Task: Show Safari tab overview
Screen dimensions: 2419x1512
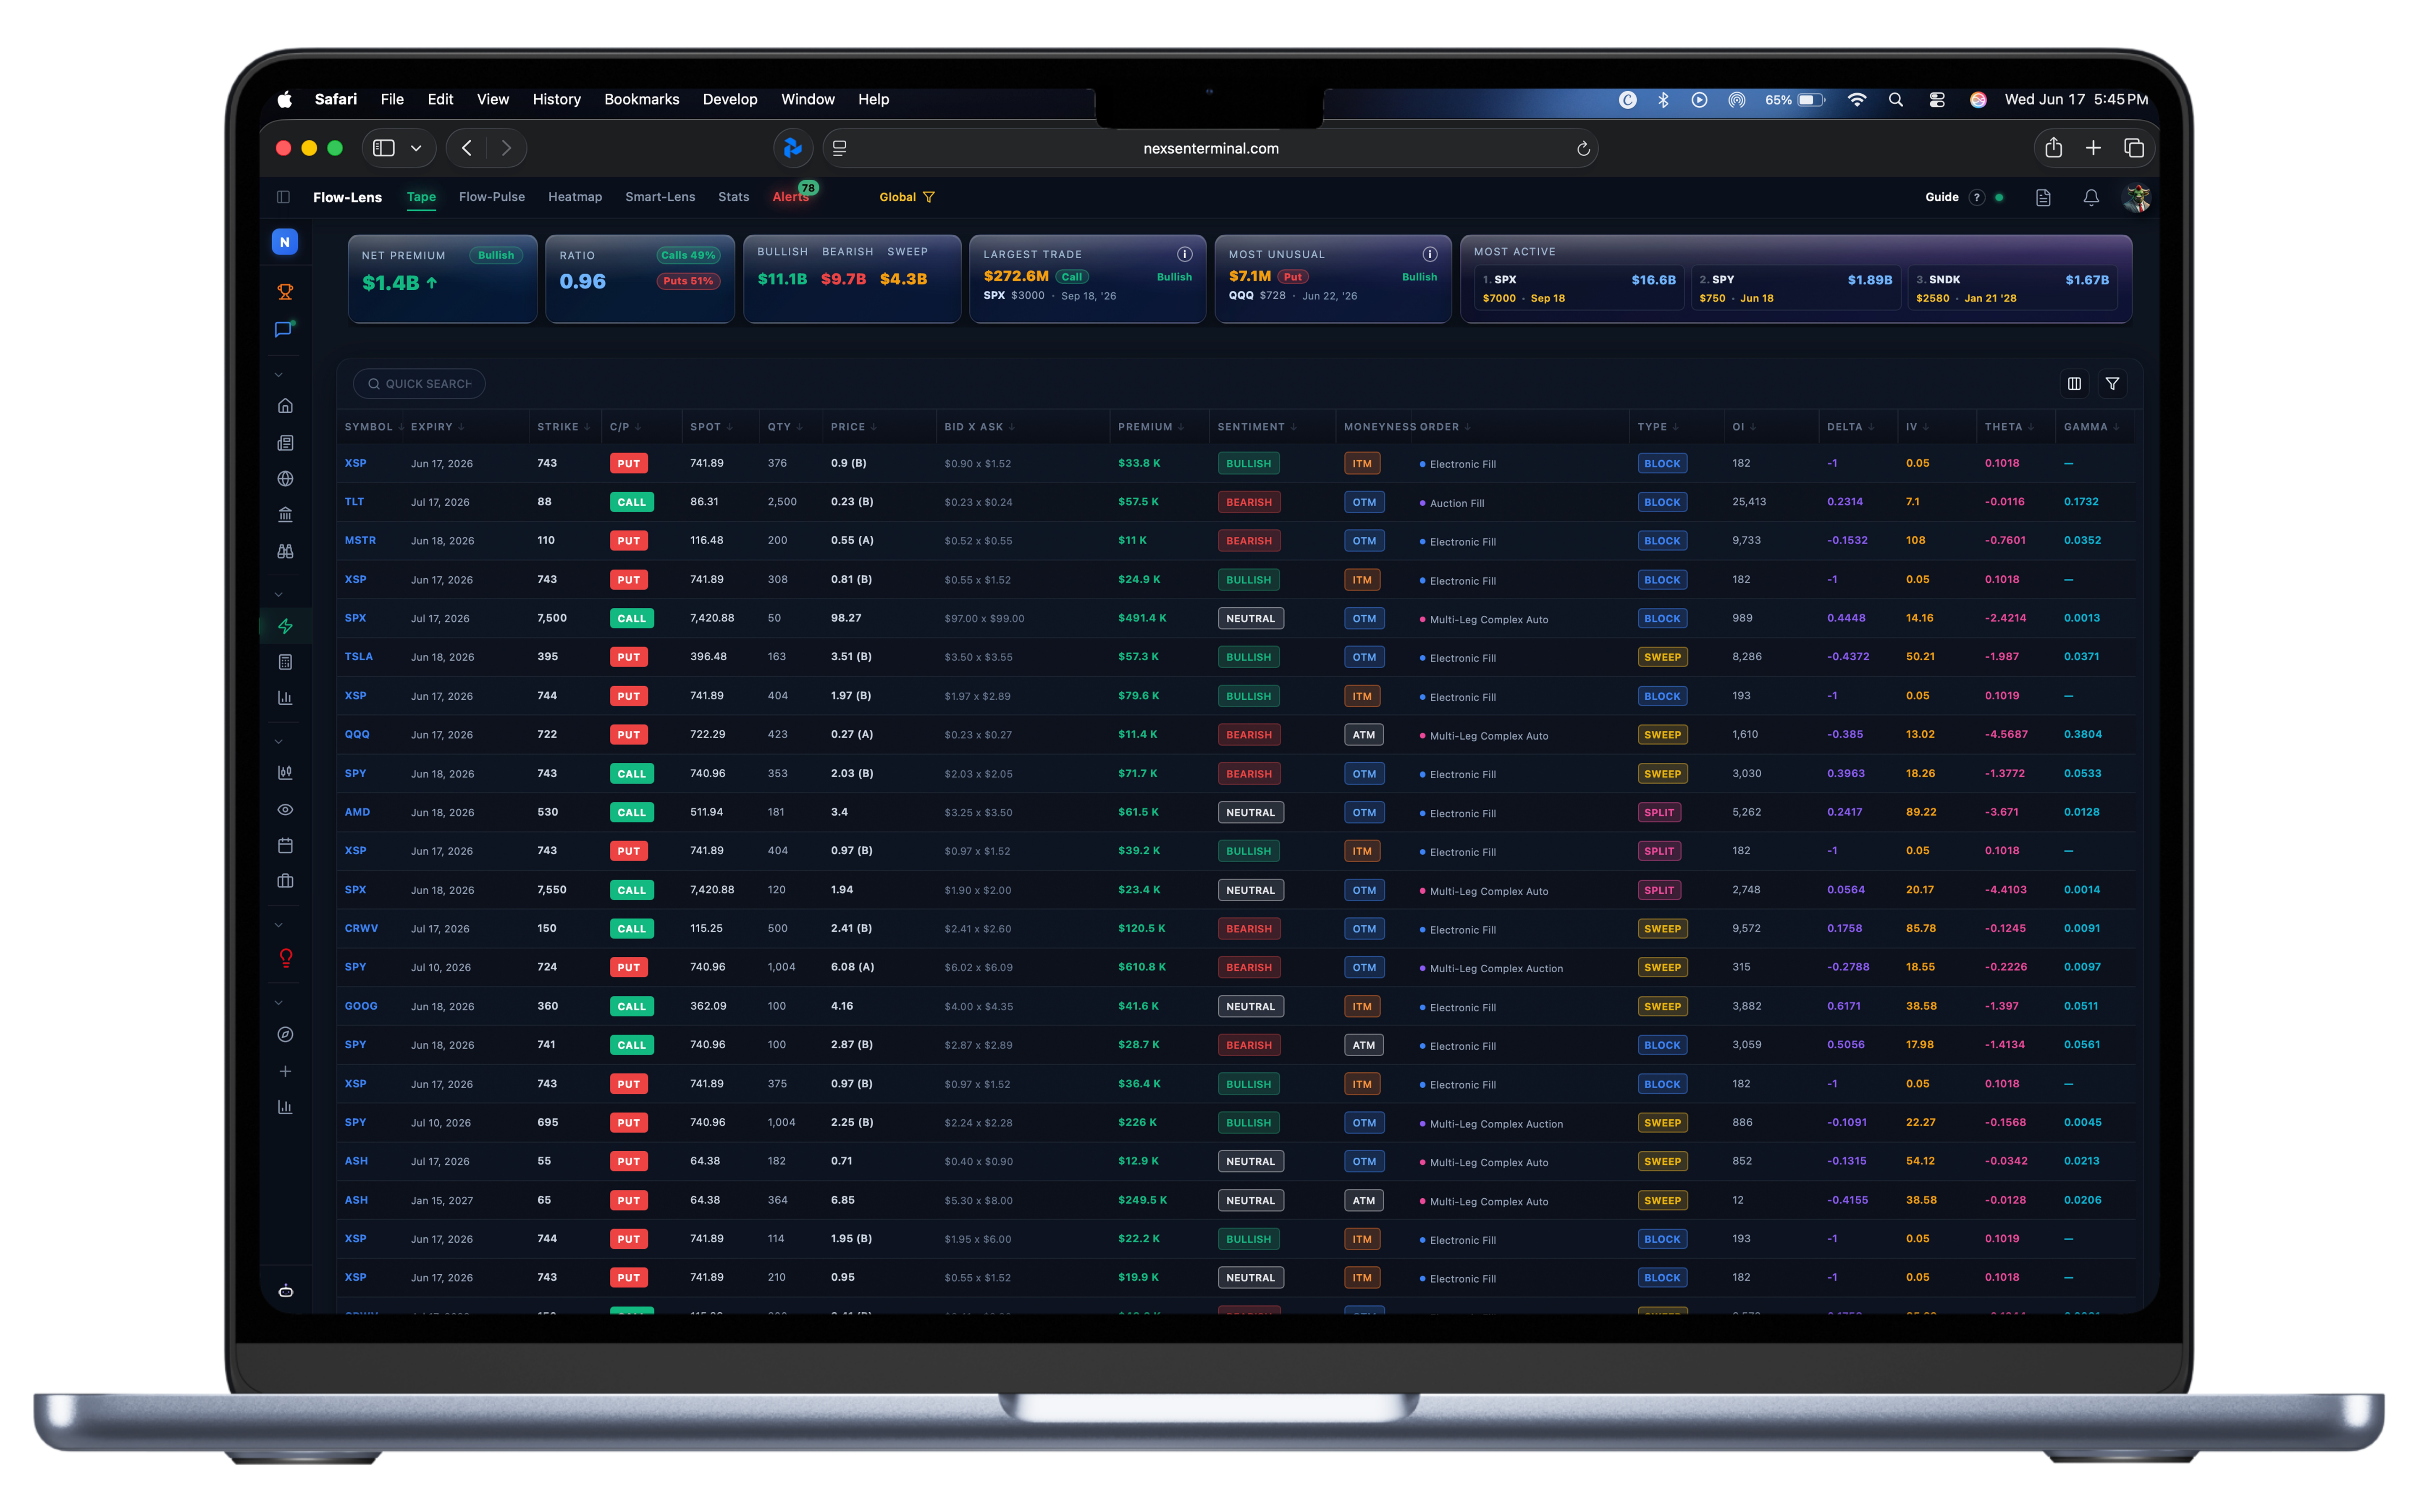Action: click(x=2134, y=148)
